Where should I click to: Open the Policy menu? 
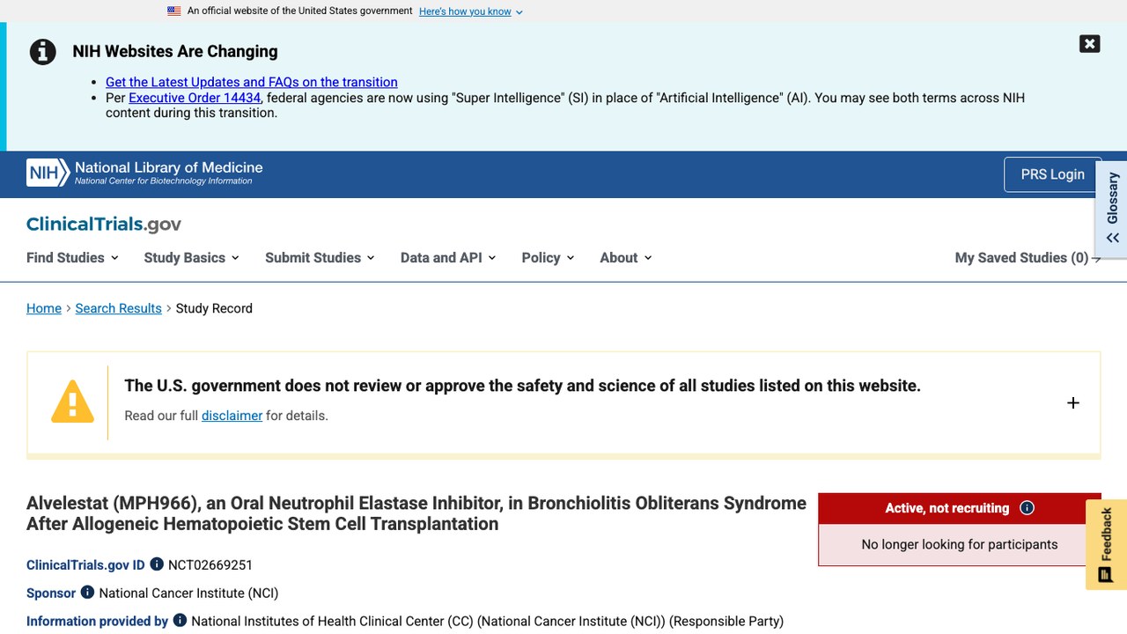(548, 257)
